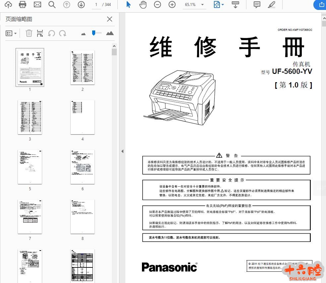Go to next page arrow
The width and height of the screenshot is (326, 283).
point(81,5)
